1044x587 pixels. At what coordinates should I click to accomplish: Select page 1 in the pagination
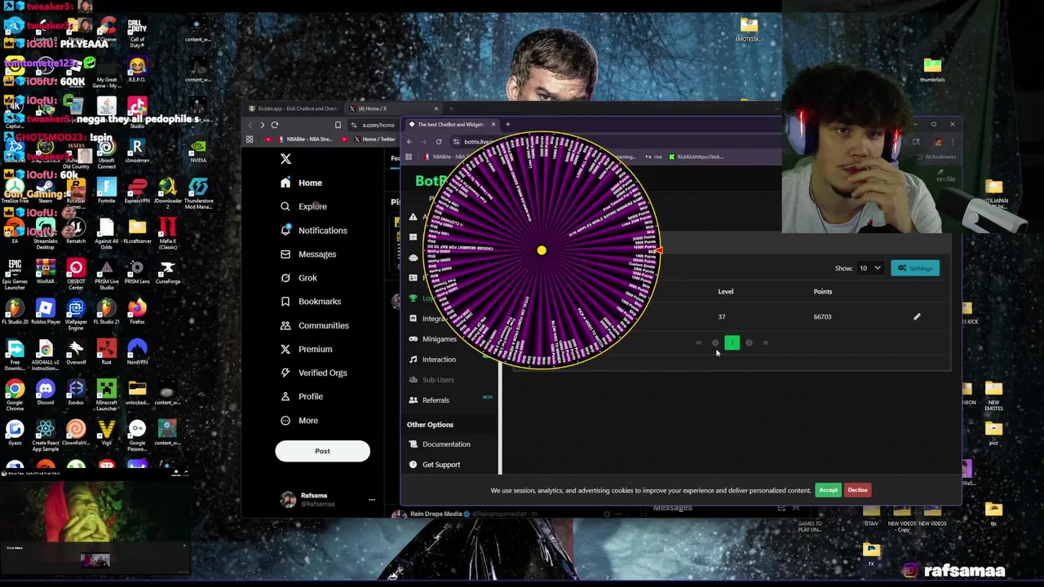(x=732, y=343)
